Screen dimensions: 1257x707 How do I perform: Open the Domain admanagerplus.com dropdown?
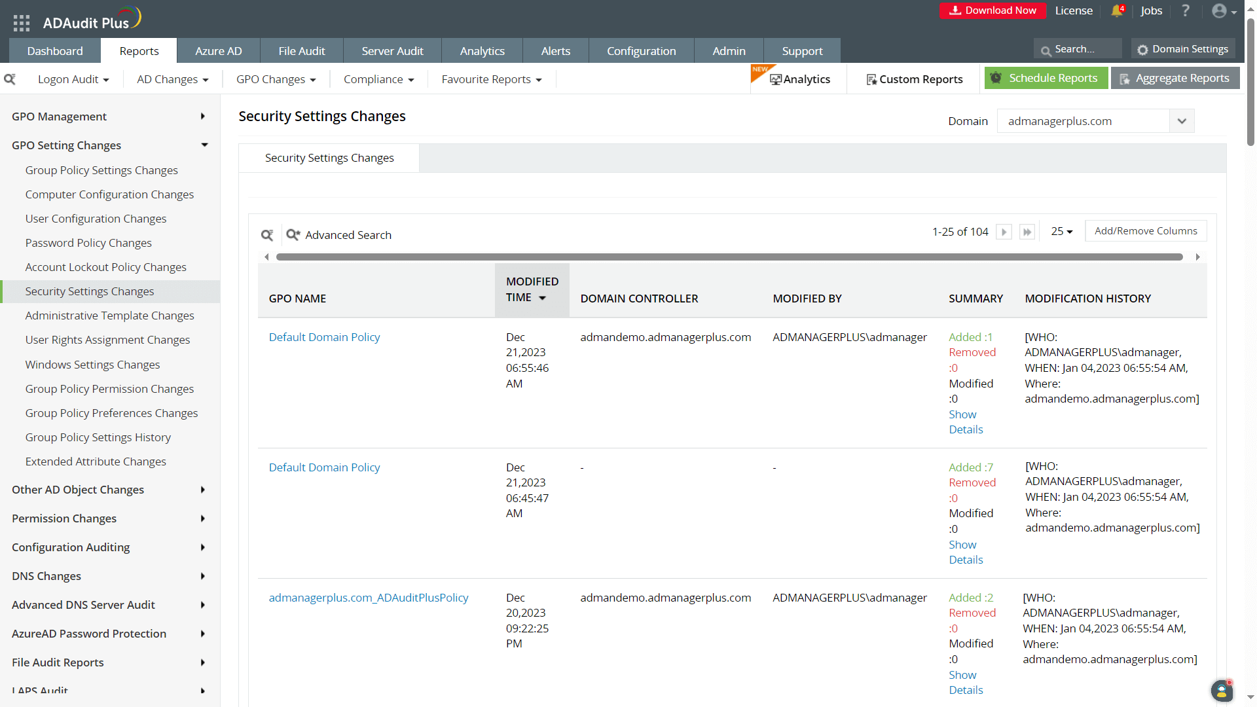coord(1095,121)
